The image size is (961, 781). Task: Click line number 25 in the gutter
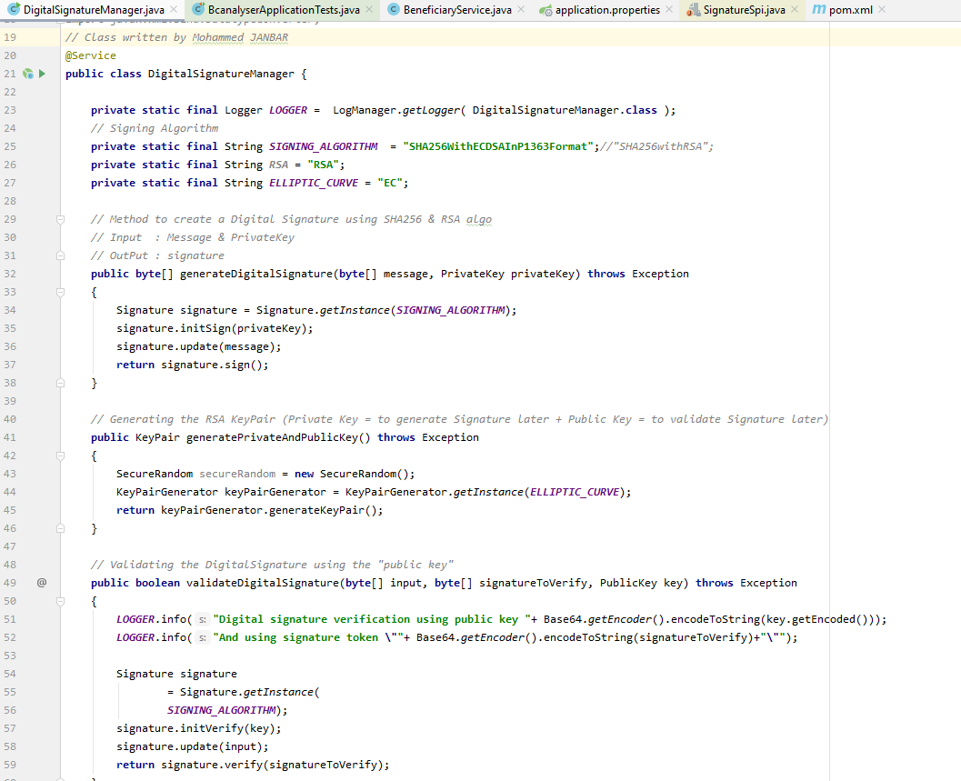(x=10, y=146)
